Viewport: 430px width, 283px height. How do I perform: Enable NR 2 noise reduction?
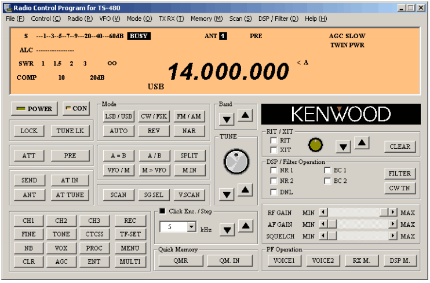click(x=274, y=181)
